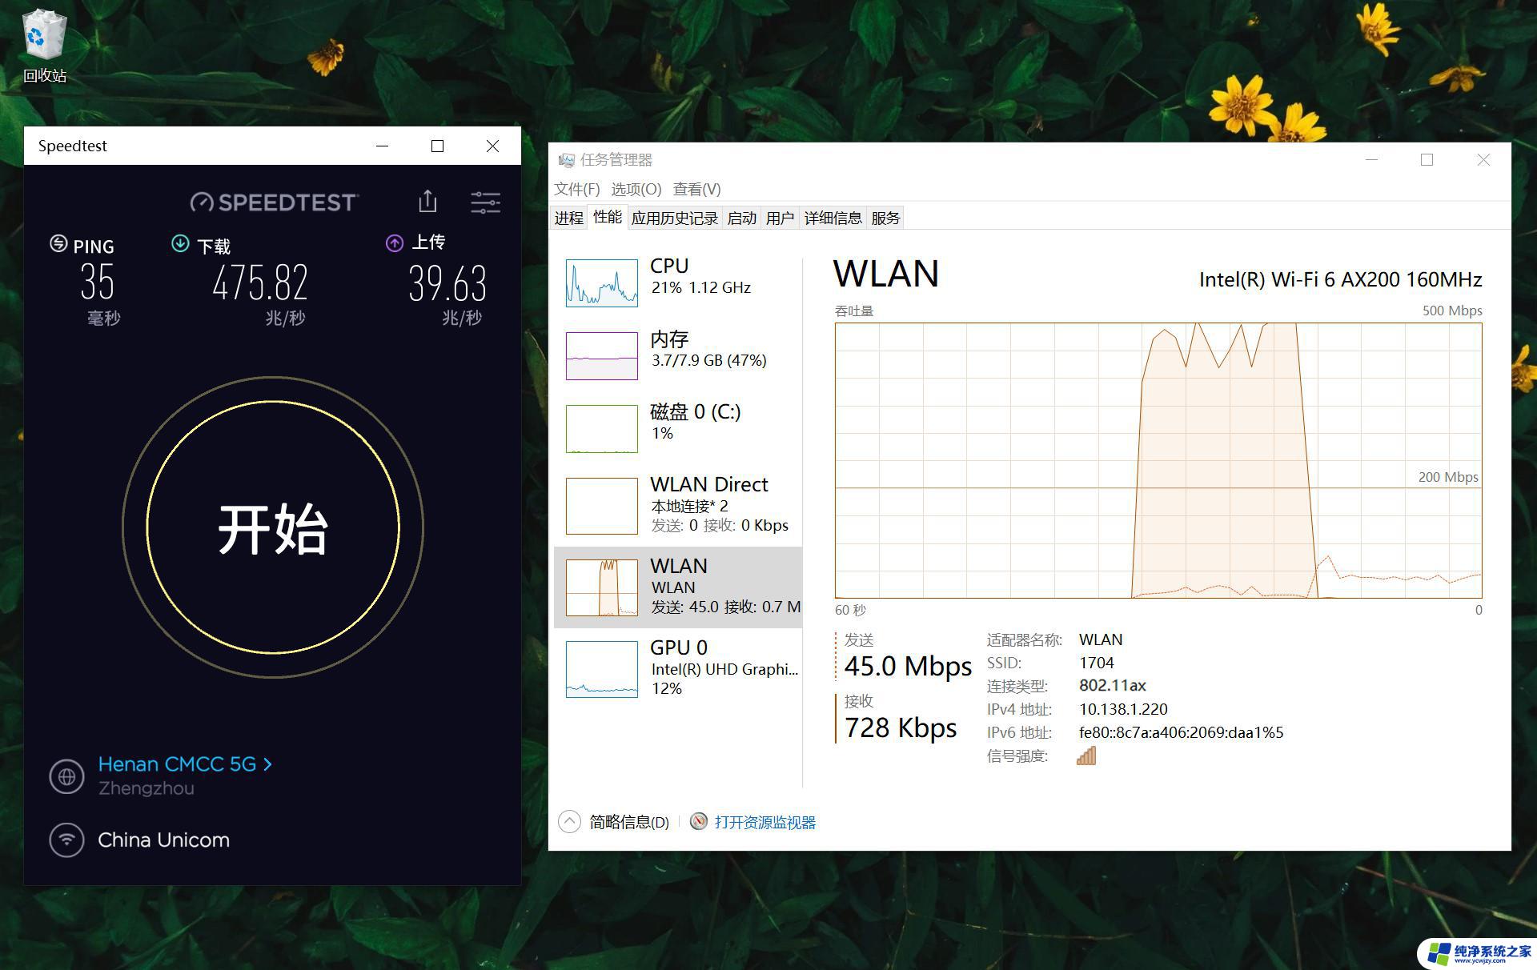Viewport: 1537px width, 970px height.
Task: Select the WLAN item in sidebar
Action: tap(678, 587)
